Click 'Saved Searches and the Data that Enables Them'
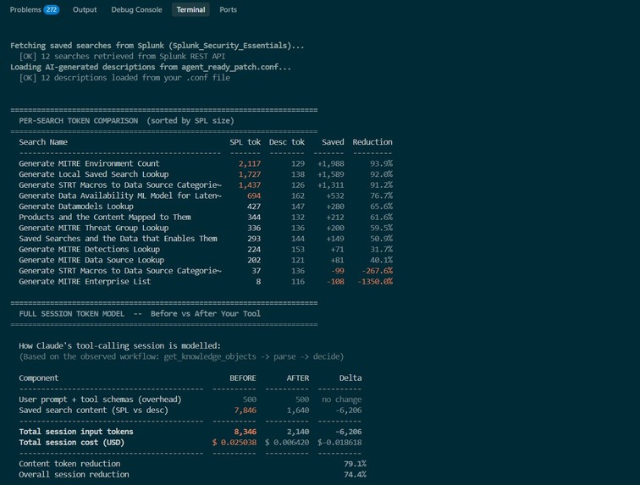Screen dimensions: 640x485 pos(118,239)
